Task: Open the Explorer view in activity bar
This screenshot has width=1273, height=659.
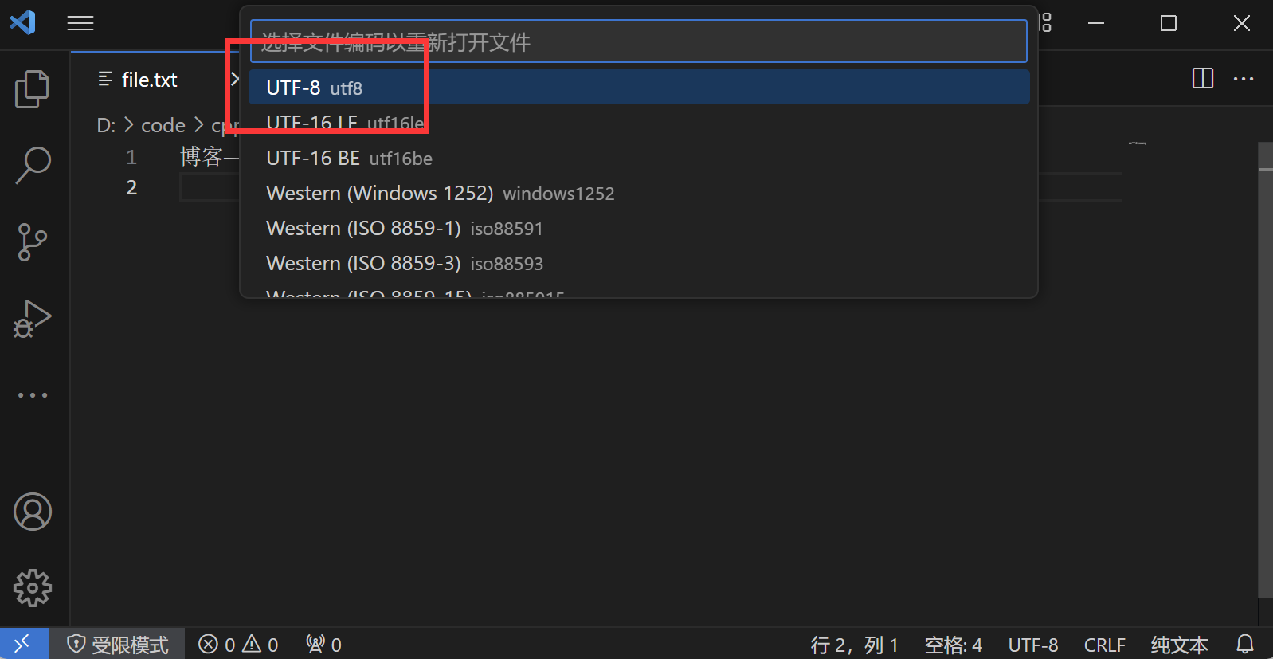Action: pos(33,88)
